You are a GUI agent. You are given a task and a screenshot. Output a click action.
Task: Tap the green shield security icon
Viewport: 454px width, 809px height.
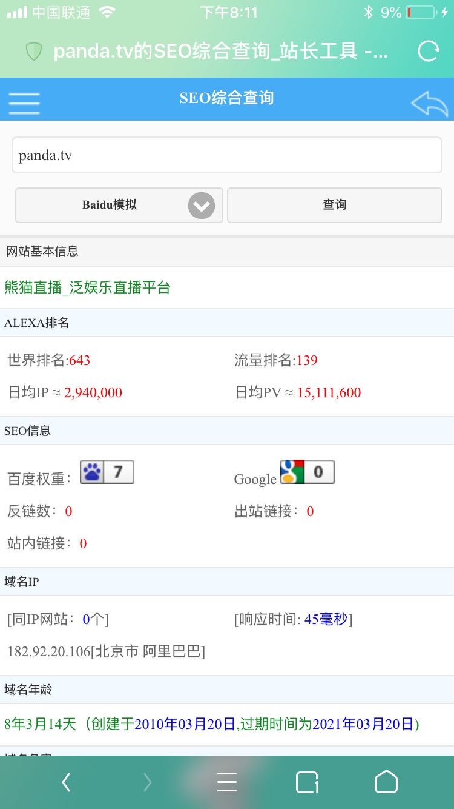click(34, 52)
